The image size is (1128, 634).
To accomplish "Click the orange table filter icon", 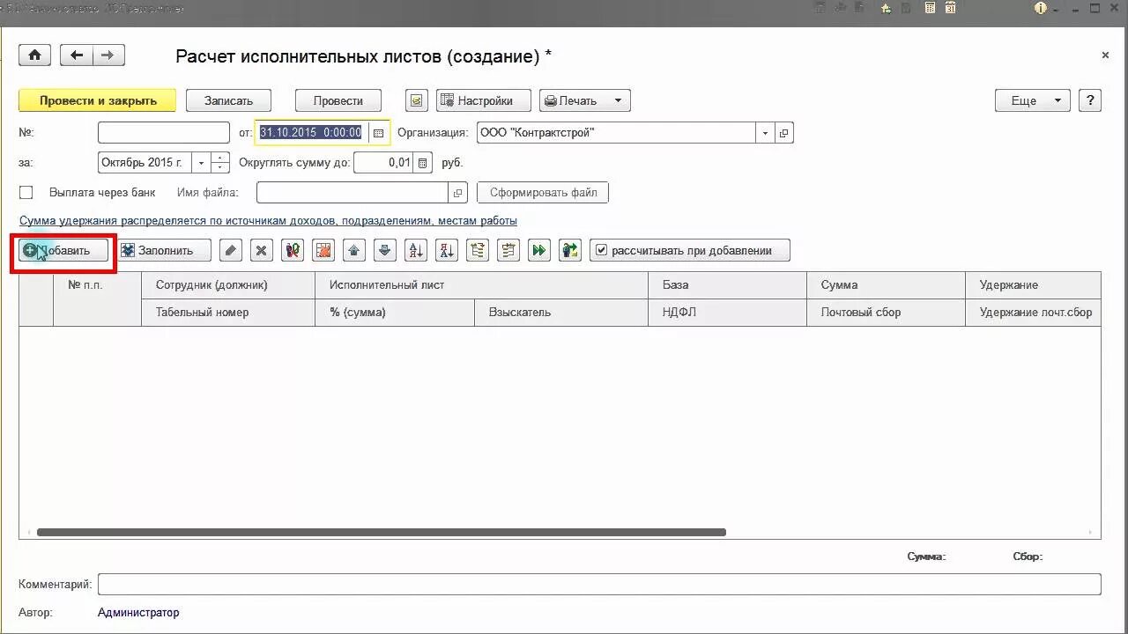I will click(323, 251).
